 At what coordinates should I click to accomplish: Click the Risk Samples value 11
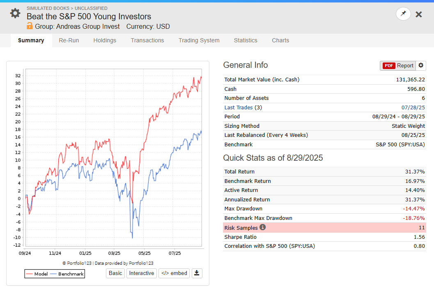tap(422, 228)
